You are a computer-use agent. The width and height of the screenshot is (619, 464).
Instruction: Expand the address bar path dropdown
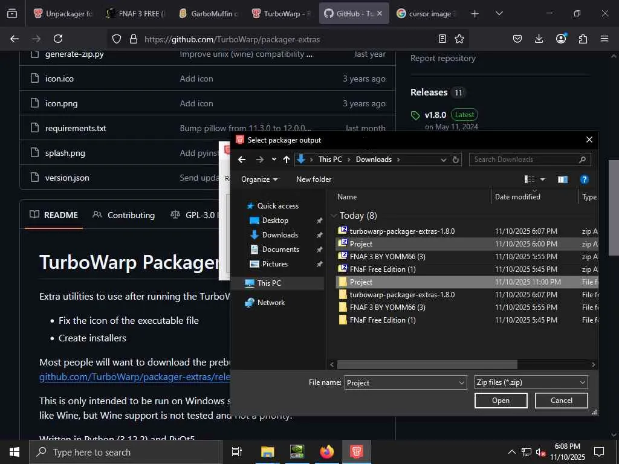pos(443,159)
